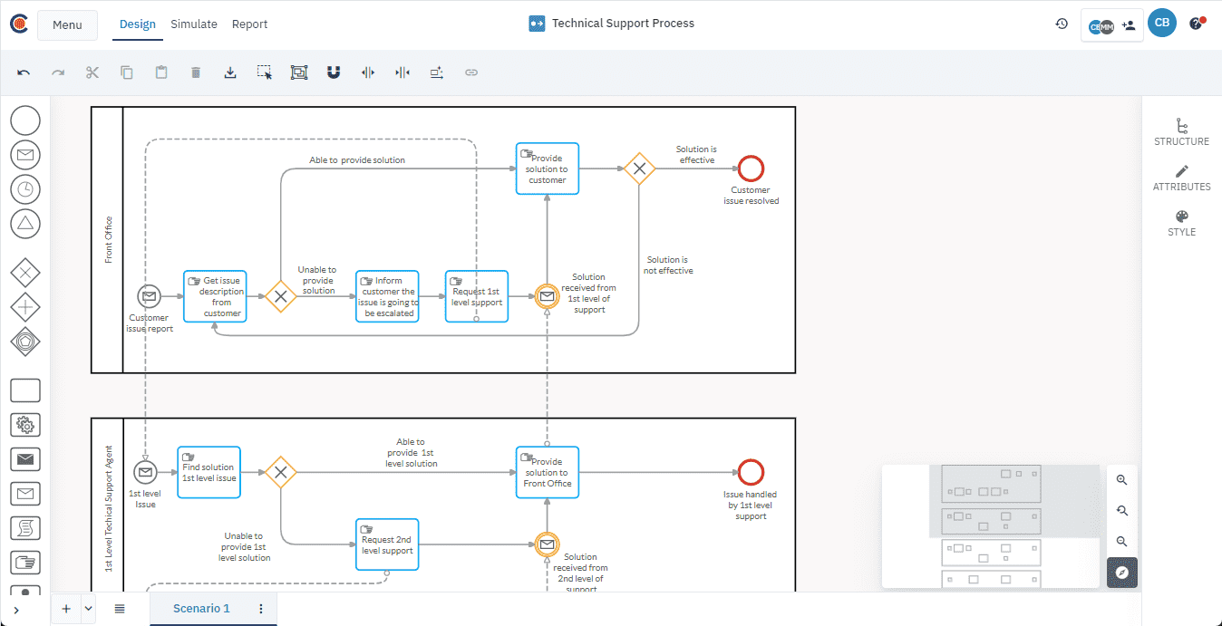Toggle the minimap compass button
Viewport: 1222px width, 626px height.
click(x=1122, y=573)
